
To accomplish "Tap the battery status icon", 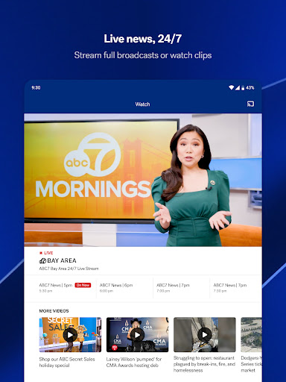I will [x=243, y=87].
